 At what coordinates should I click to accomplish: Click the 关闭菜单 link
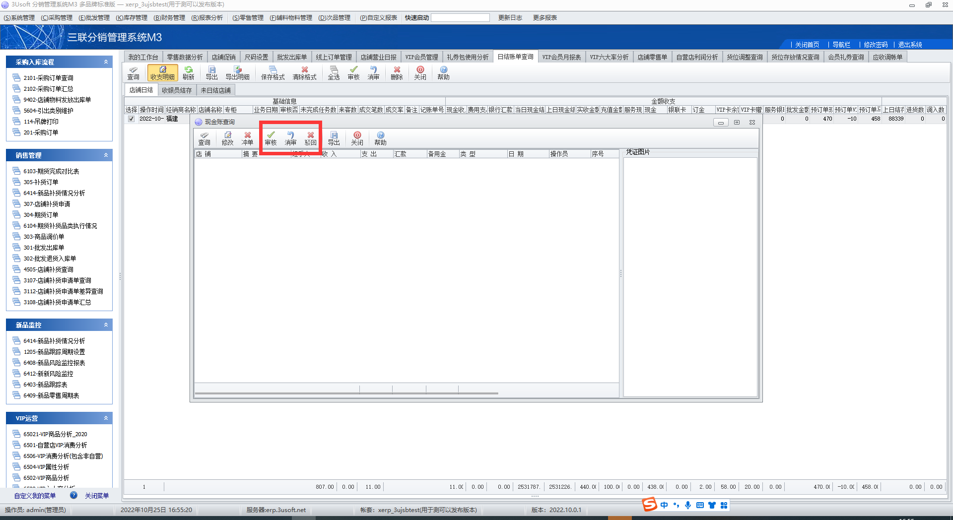[x=97, y=496]
